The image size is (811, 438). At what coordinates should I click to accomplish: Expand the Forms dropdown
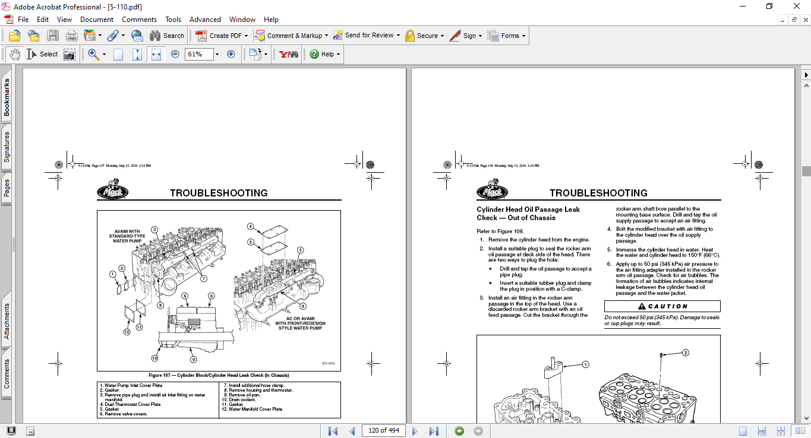(524, 36)
